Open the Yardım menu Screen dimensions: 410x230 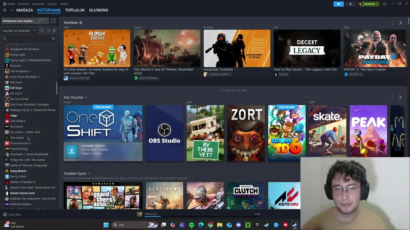pyautogui.click(x=64, y=4)
